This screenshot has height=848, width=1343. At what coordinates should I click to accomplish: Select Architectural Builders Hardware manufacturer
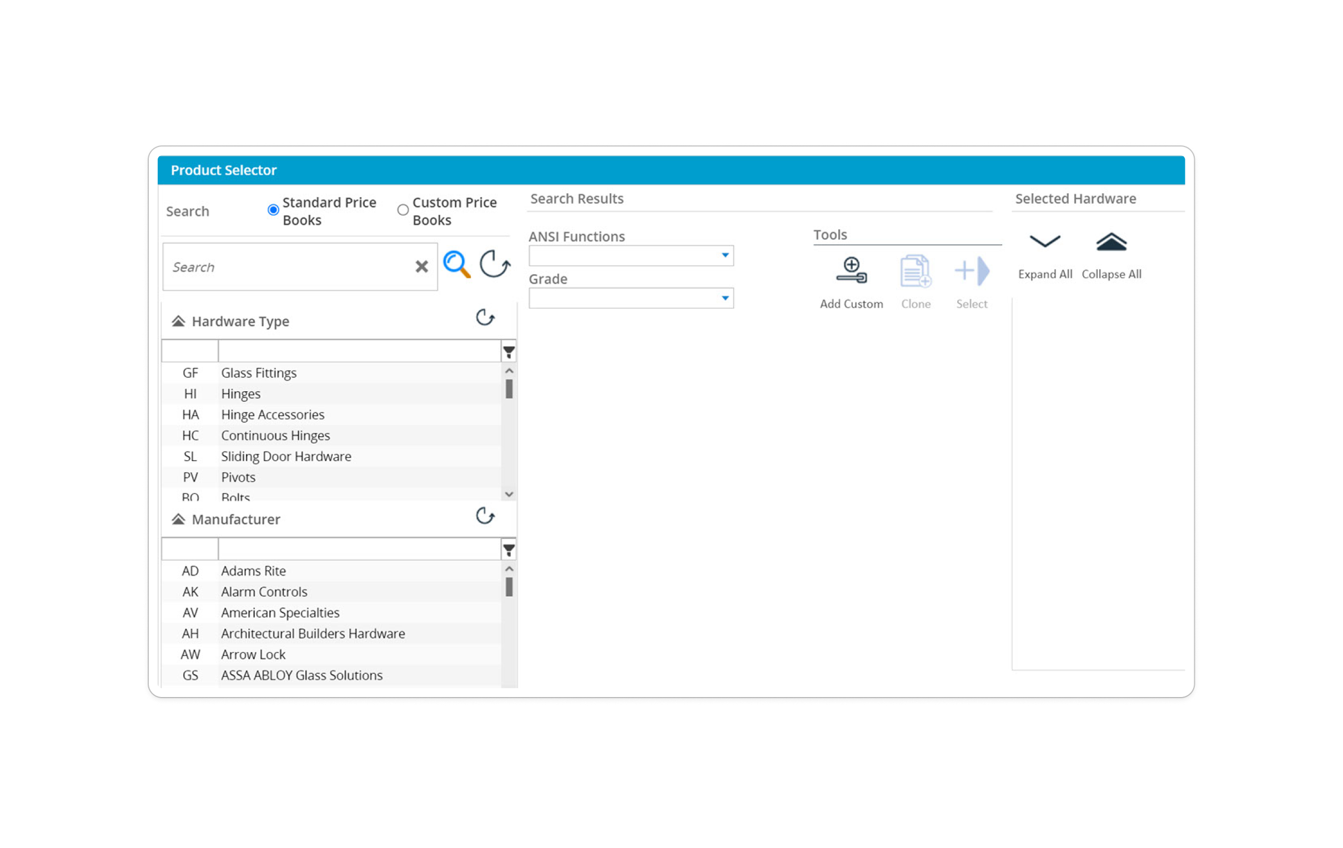tap(331, 634)
